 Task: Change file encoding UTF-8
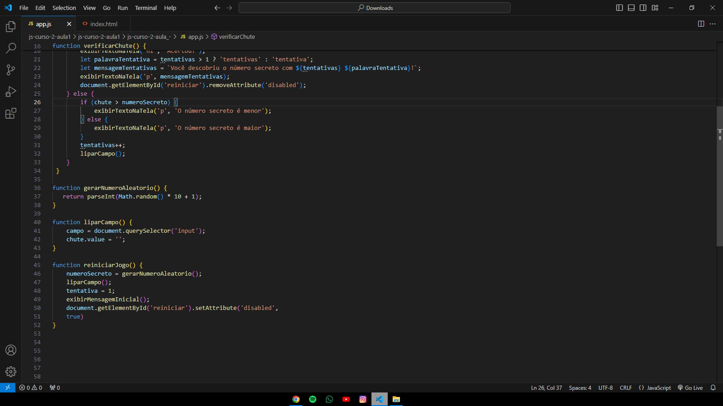[x=606, y=388]
